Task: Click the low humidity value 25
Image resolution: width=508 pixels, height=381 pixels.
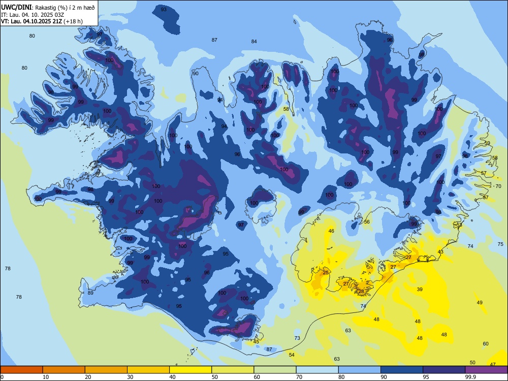Action: (326, 272)
